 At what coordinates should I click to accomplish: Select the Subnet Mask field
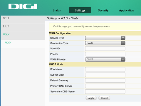[105, 75]
